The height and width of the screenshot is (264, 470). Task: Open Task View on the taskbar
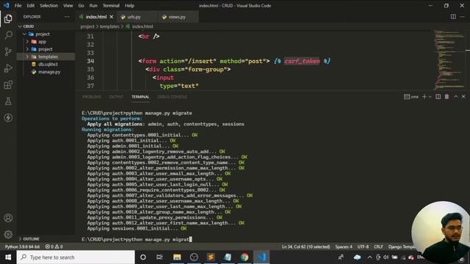click(159, 257)
